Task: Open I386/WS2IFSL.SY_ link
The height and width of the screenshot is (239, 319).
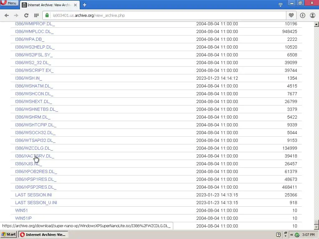Action: pyautogui.click(x=34, y=55)
